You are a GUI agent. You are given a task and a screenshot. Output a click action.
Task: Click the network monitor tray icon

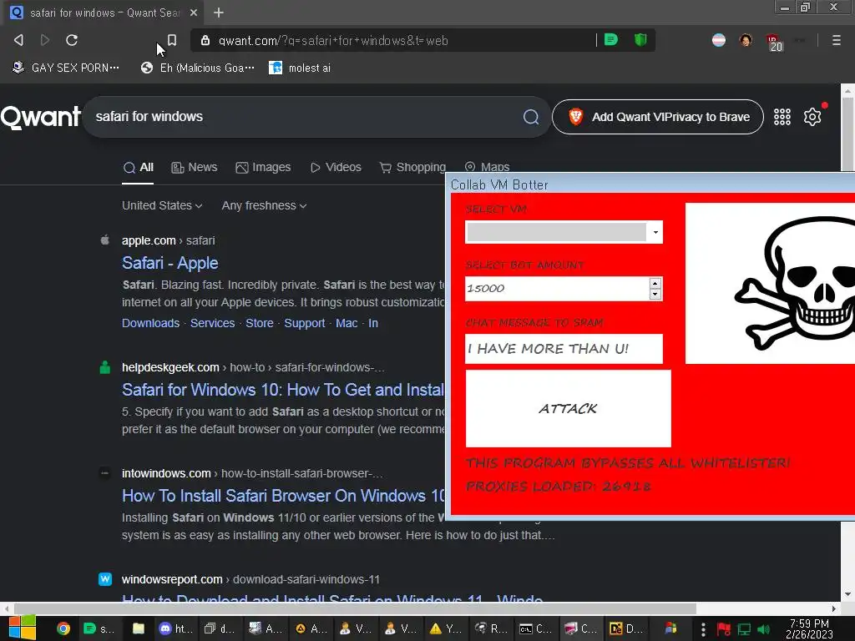pyautogui.click(x=744, y=629)
